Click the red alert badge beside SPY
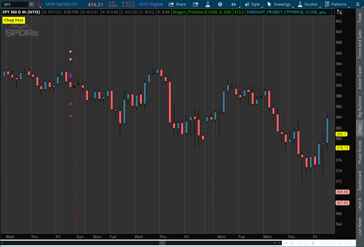Screen dimensions: 364x247 (x=39, y=4)
